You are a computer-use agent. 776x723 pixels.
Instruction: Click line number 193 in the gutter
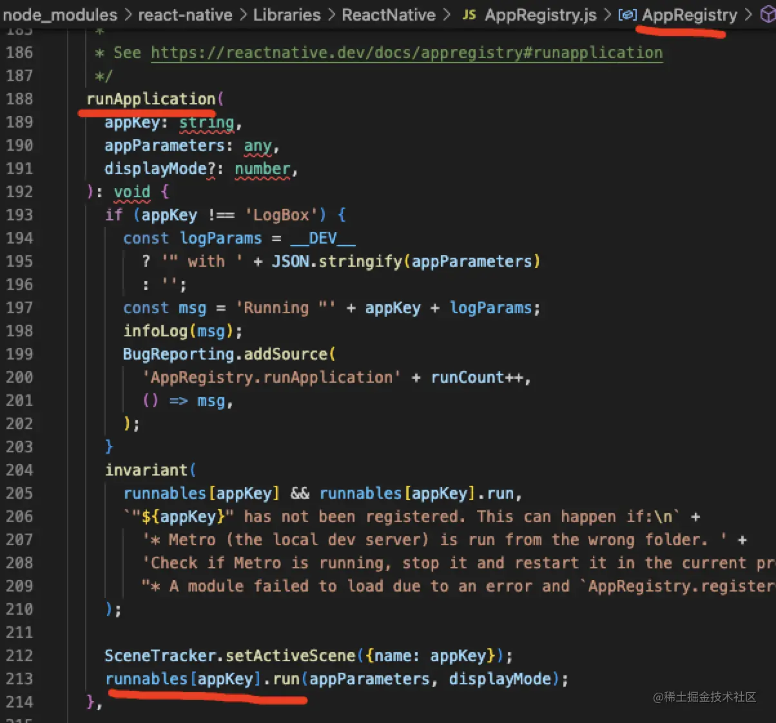pos(19,215)
